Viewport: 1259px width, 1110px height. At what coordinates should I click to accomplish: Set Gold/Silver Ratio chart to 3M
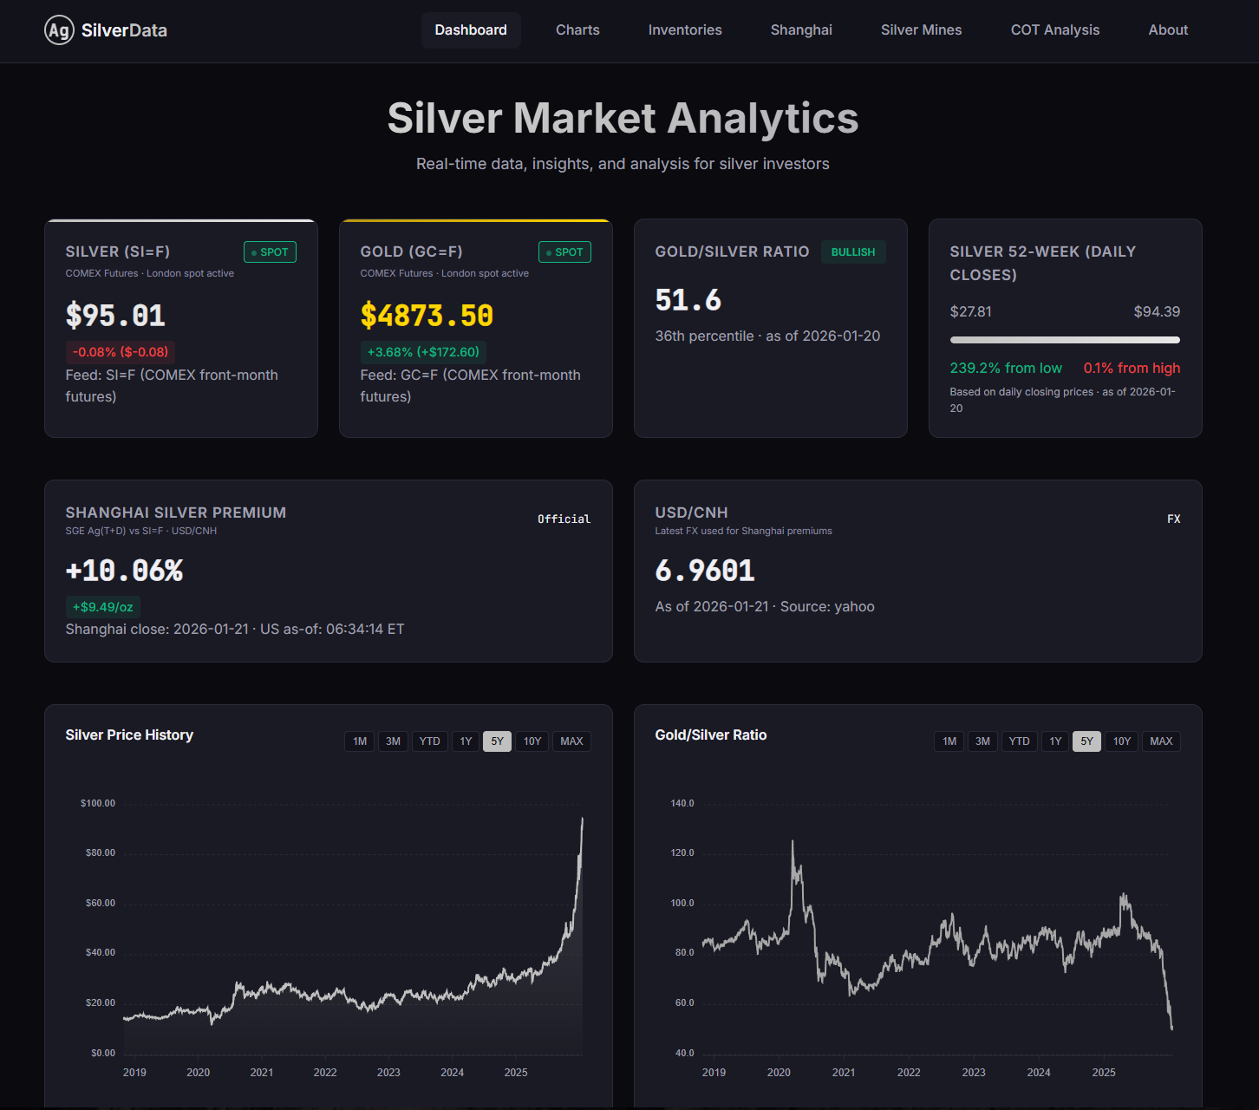pyautogui.click(x=982, y=741)
